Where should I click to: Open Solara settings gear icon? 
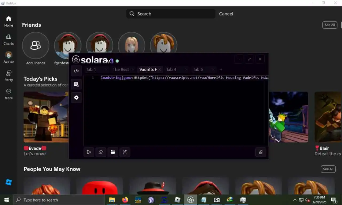coord(76,98)
